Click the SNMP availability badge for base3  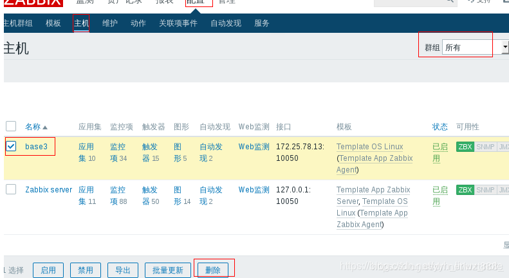tap(485, 147)
